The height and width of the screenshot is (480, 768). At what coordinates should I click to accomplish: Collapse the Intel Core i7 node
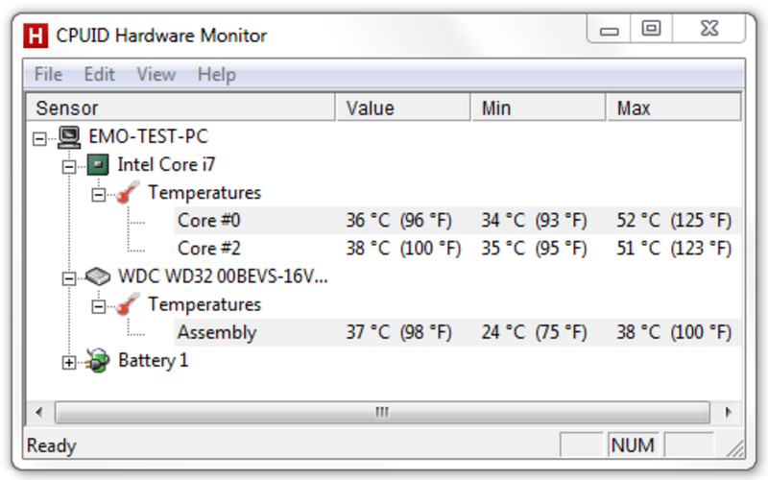click(x=69, y=166)
